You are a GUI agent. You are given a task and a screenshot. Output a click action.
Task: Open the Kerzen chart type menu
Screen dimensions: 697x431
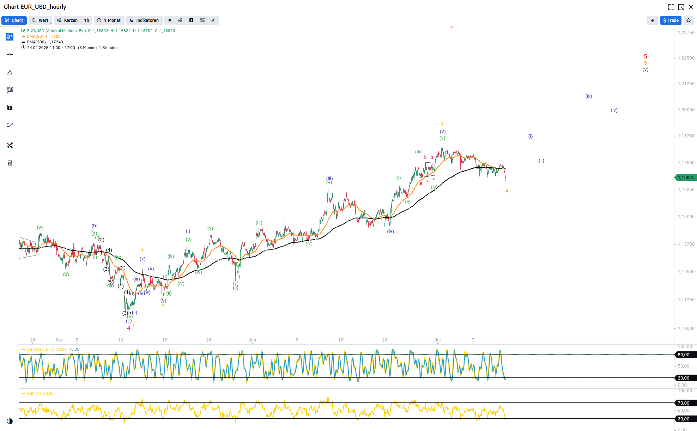[x=67, y=20]
